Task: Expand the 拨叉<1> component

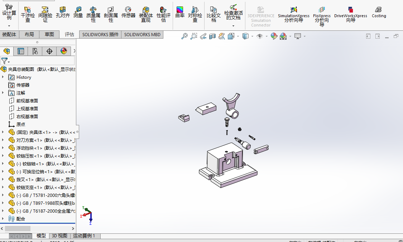Action: pos(3,179)
